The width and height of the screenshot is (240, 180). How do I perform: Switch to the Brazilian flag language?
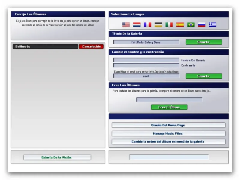[191, 25]
